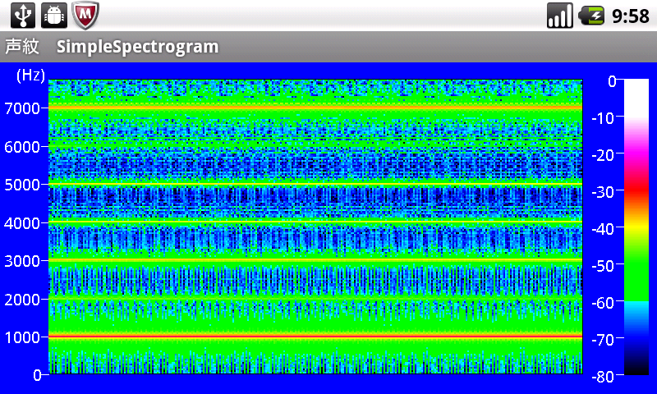Tap the -40 dB color scale label
This screenshot has width=657, height=394.
pos(603,229)
